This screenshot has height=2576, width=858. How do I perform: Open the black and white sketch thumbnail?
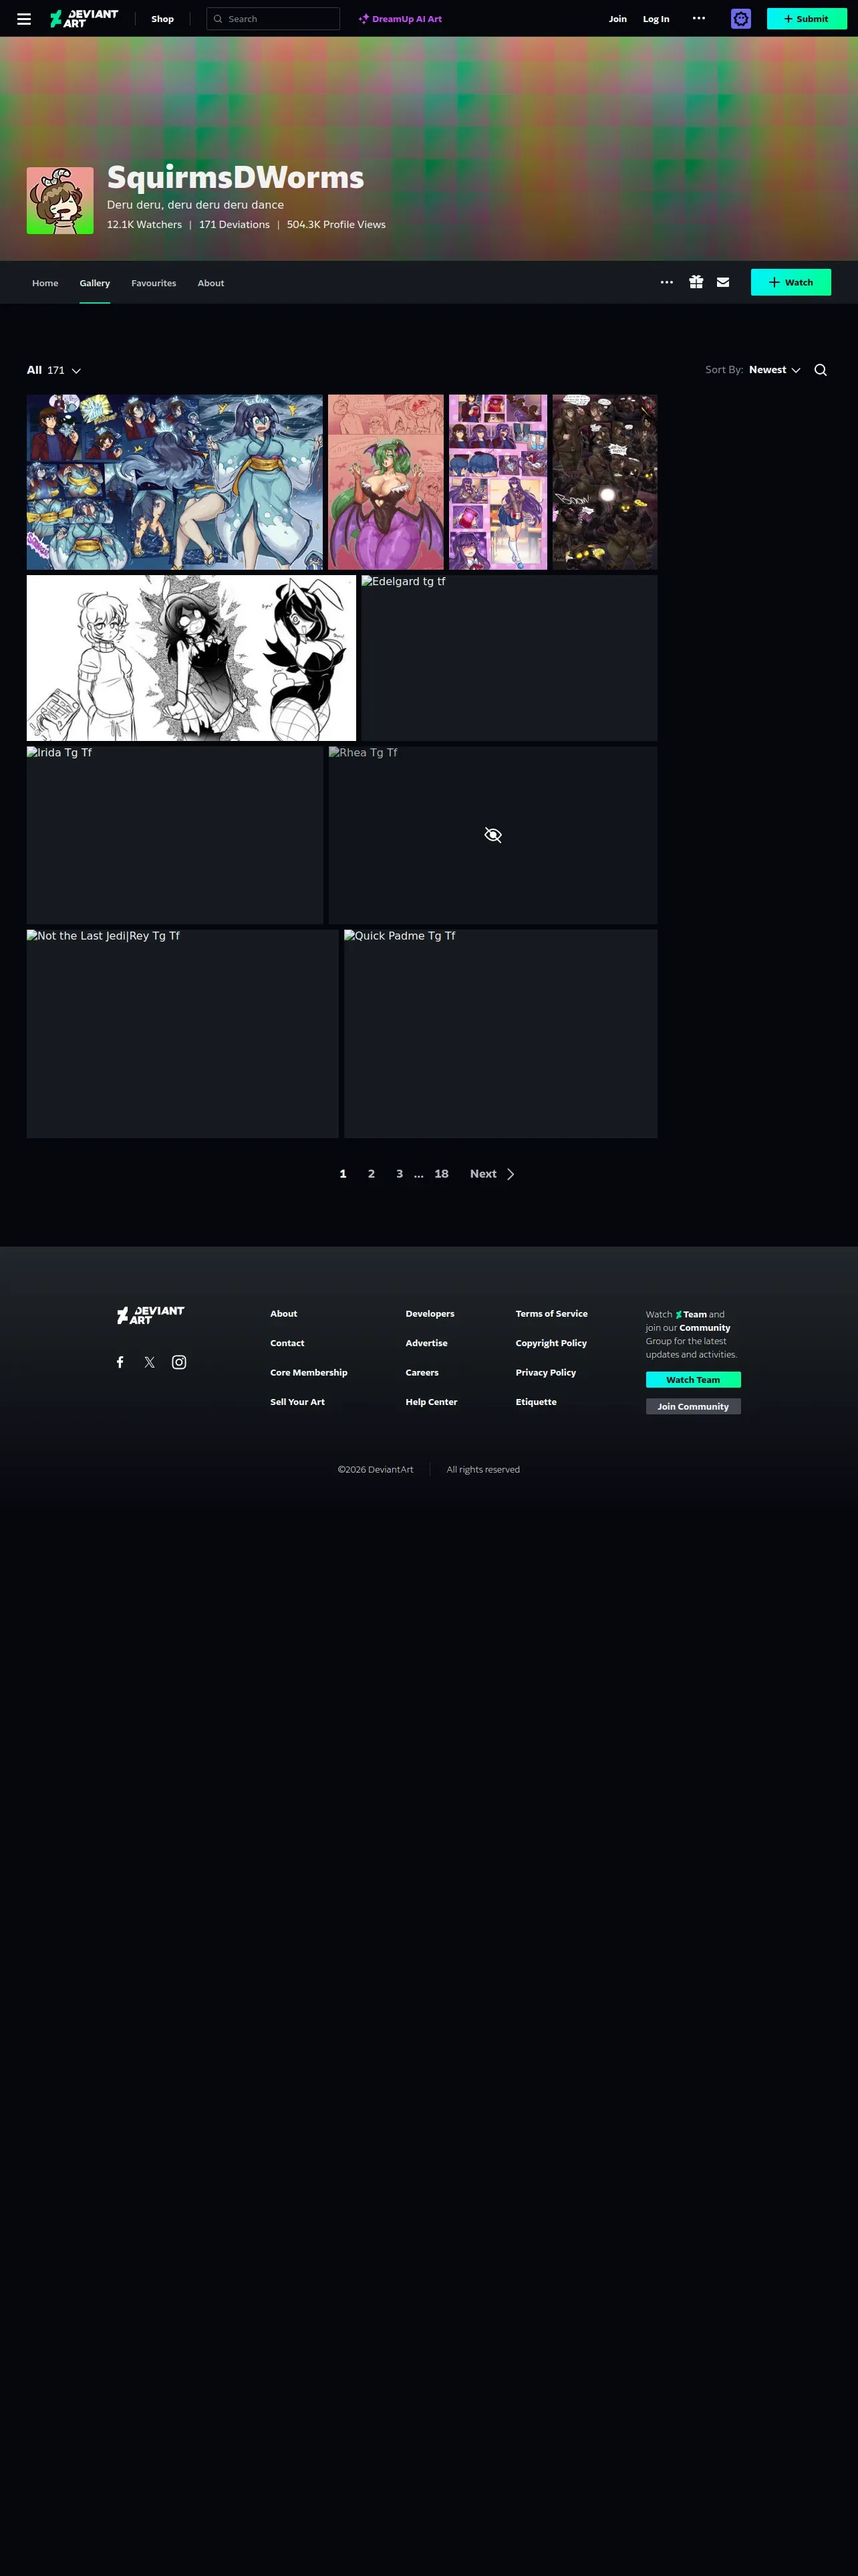pyautogui.click(x=192, y=658)
